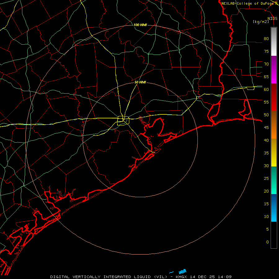Click the yellow highway loop around Houston

(123, 121)
